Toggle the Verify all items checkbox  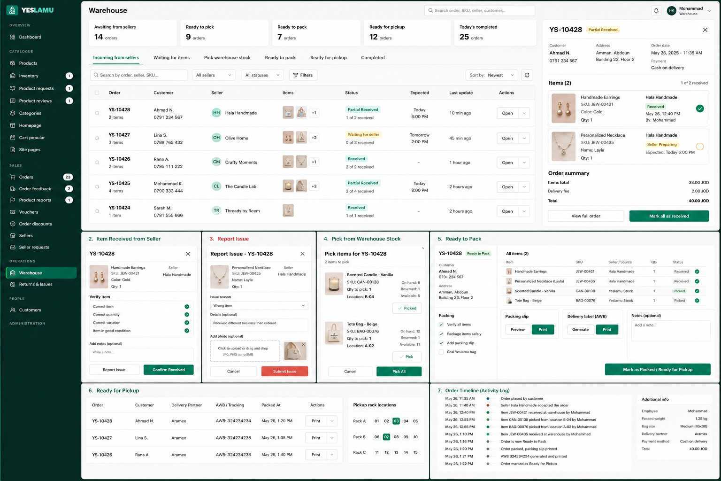pyautogui.click(x=441, y=325)
